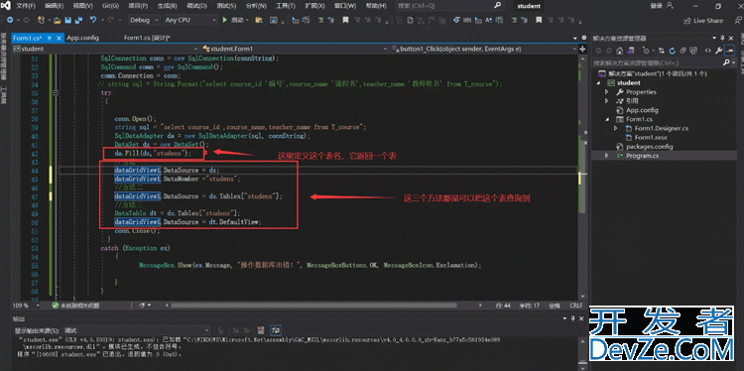Select packages.config in Solution Explorer
The image size is (744, 371).
click(649, 147)
